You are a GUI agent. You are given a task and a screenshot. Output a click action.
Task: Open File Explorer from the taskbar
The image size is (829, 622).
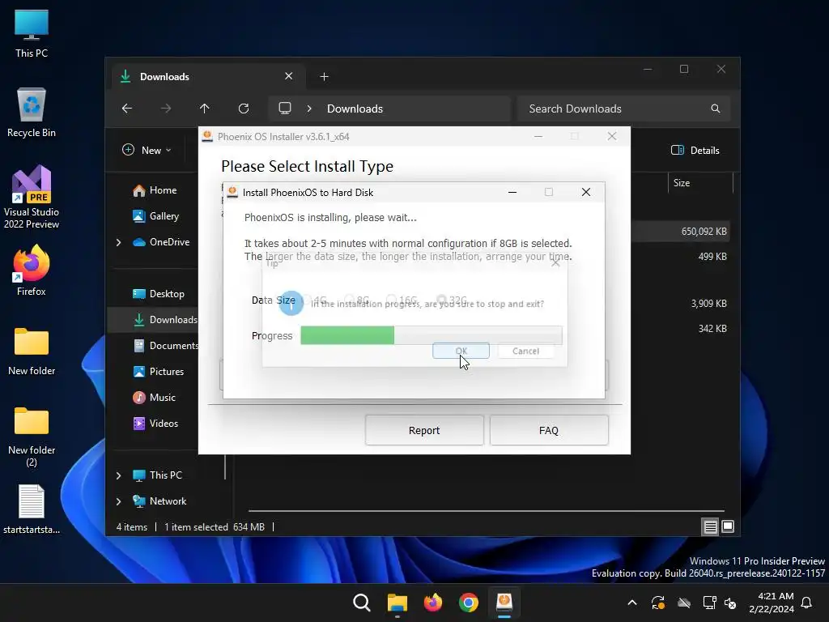pos(397,603)
